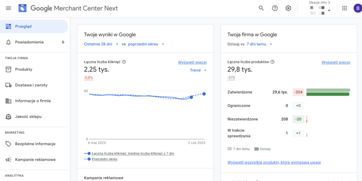This screenshot has height=181, width=362.
Task: Click the solid-line end point on chart
Action: click(x=191, y=97)
